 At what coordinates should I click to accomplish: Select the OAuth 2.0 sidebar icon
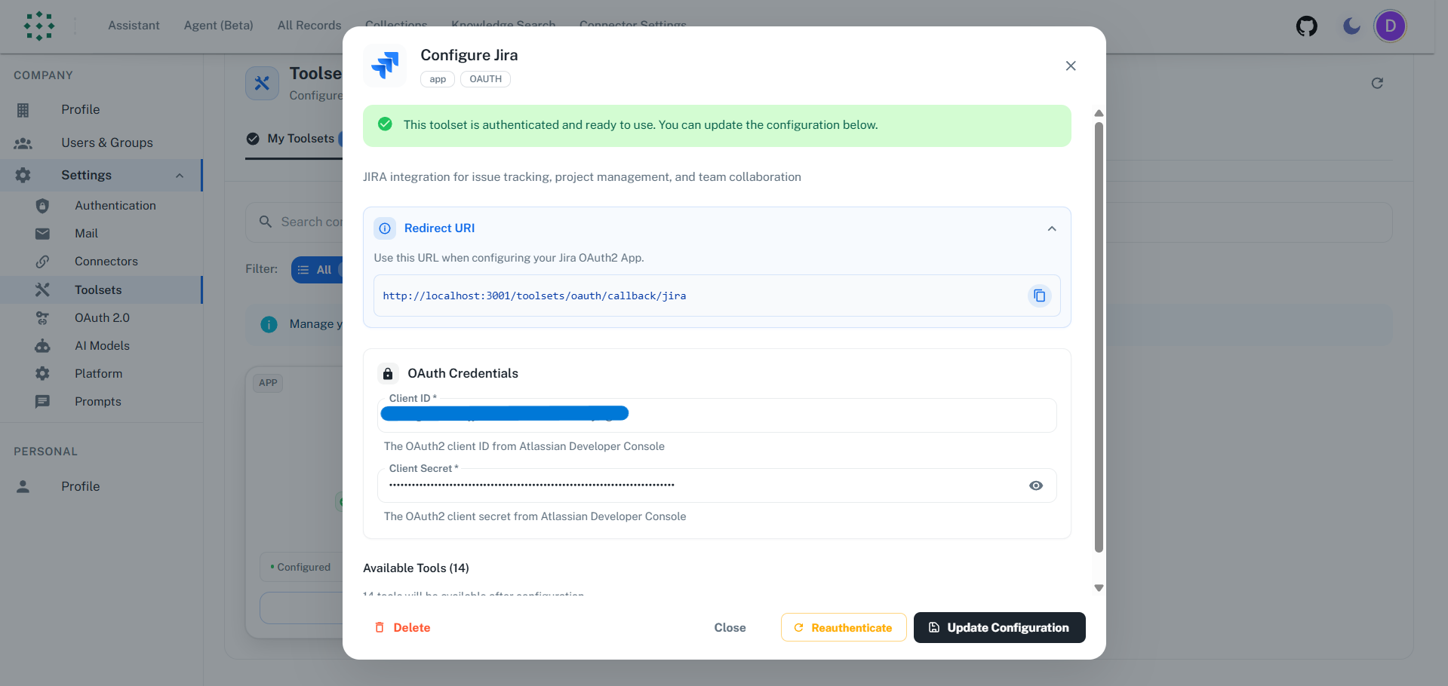click(43, 317)
